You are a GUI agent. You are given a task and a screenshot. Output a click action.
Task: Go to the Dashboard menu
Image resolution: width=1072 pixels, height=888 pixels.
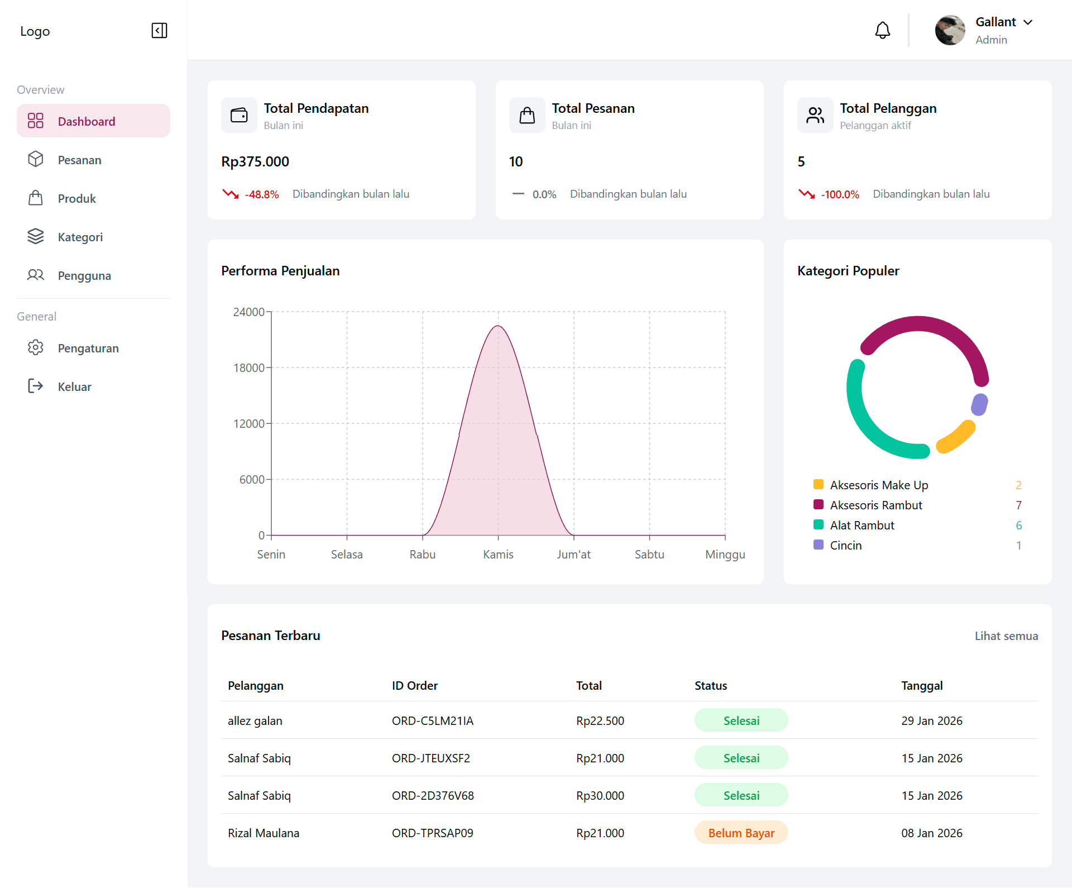93,121
